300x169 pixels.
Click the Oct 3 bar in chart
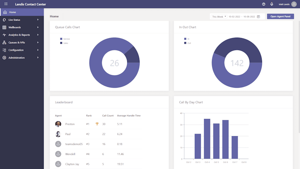click(198, 146)
